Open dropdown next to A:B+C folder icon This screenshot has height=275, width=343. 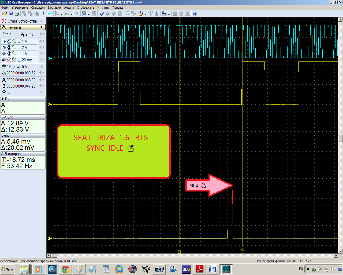146,14
